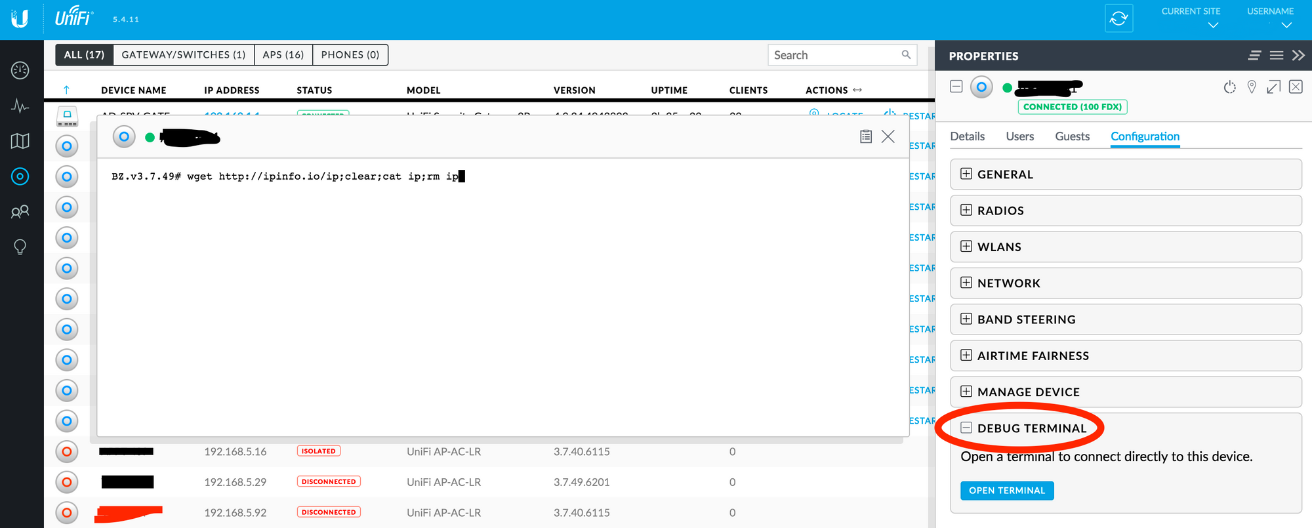Switch to the Details tab
The width and height of the screenshot is (1312, 528).
coord(968,136)
